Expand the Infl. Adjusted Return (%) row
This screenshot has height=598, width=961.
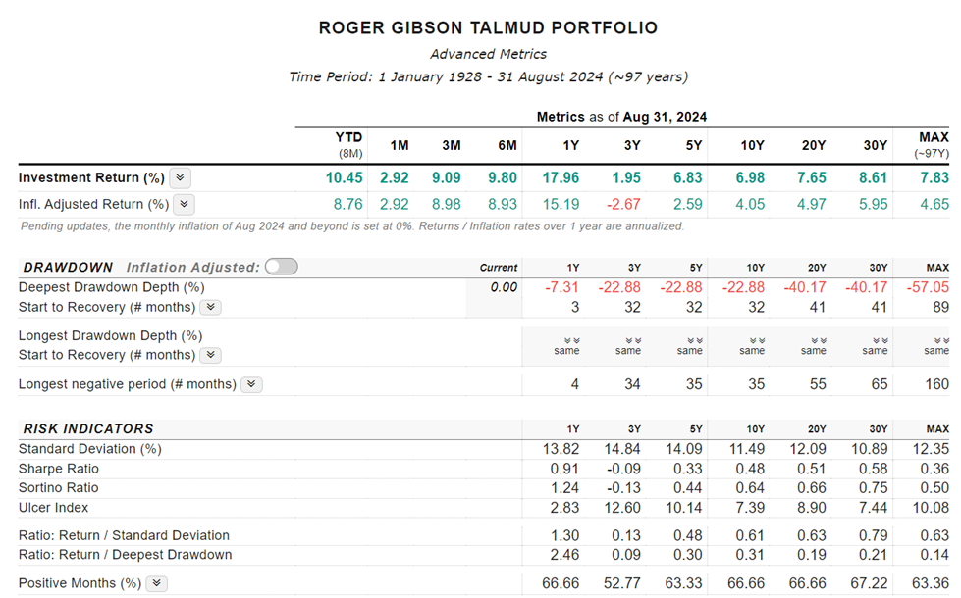tap(184, 205)
